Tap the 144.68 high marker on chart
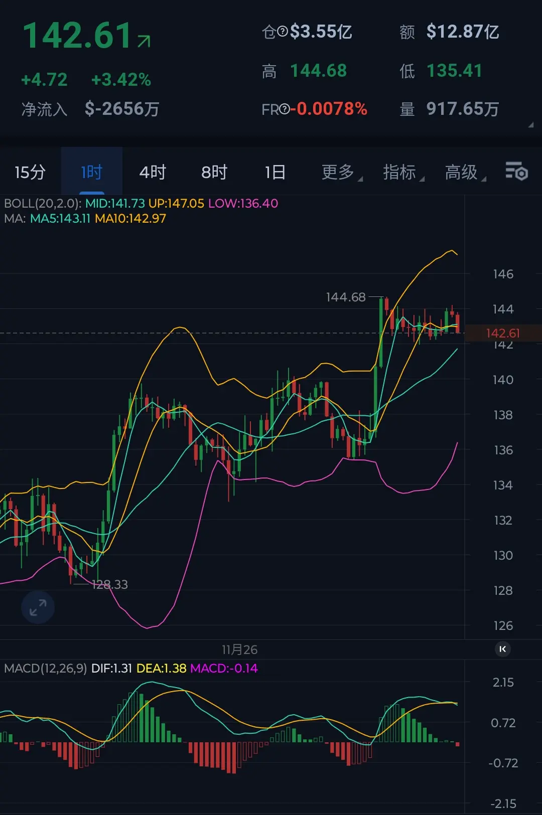 point(346,297)
